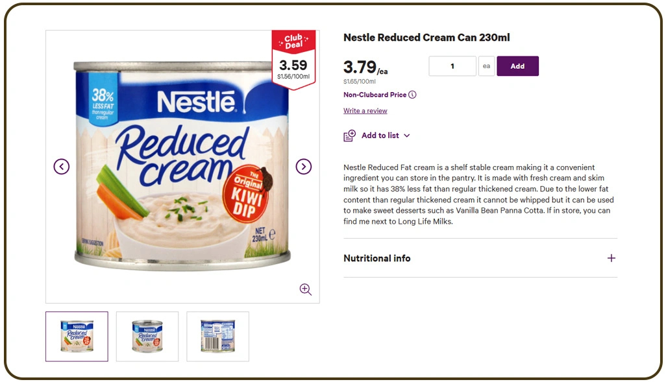Viewport: 666px width, 382px height.
Task: Click the Add button
Action: [517, 66]
